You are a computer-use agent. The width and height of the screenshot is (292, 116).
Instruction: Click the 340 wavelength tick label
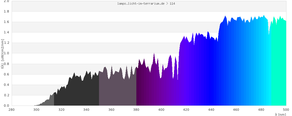[86, 110]
